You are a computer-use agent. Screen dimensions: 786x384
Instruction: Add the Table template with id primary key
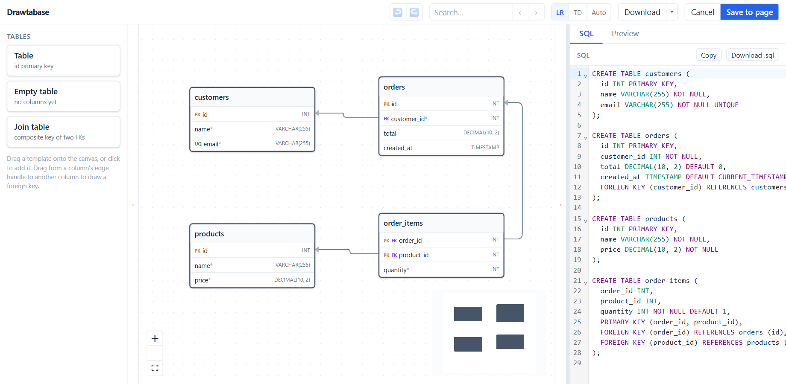64,61
